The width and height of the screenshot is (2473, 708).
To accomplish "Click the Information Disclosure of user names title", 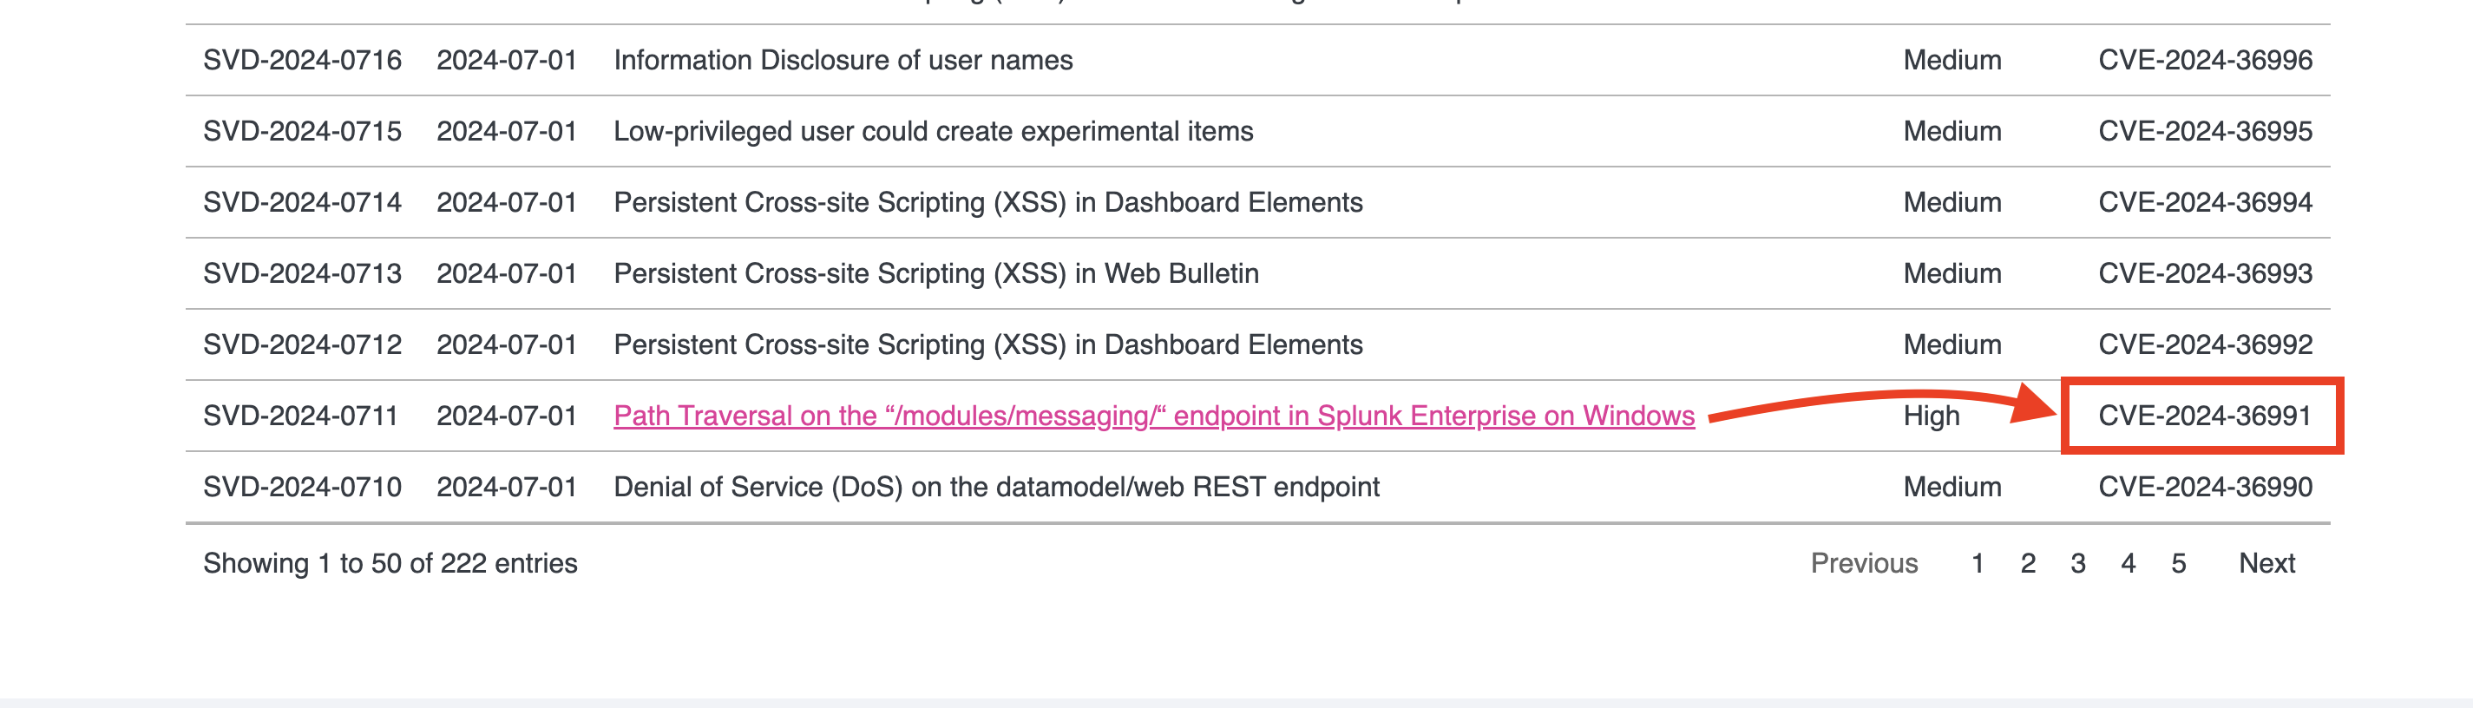I will pyautogui.click(x=843, y=61).
